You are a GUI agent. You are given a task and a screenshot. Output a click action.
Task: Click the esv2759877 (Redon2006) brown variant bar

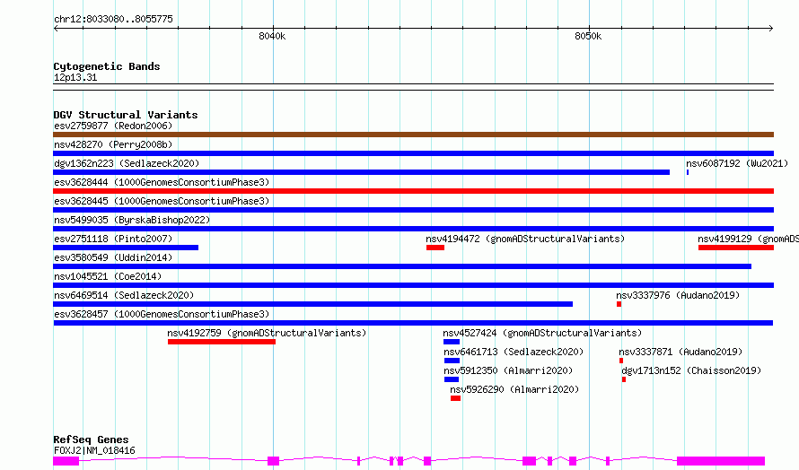click(413, 135)
